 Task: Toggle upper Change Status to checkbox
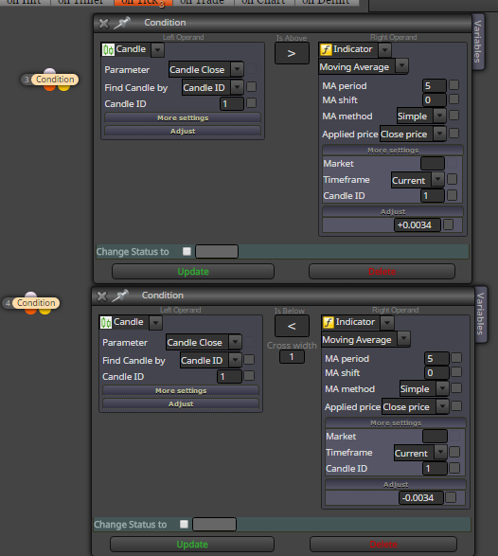tap(187, 251)
